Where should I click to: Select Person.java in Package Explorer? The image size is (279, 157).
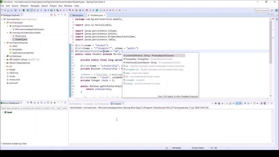tap(20, 36)
